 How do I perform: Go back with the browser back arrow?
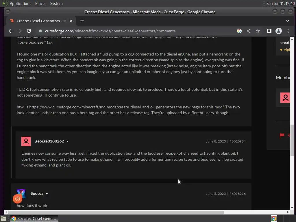[10, 31]
